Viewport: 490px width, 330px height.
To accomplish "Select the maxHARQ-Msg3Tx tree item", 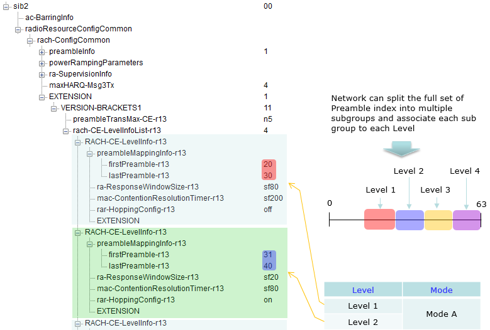I will [78, 85].
